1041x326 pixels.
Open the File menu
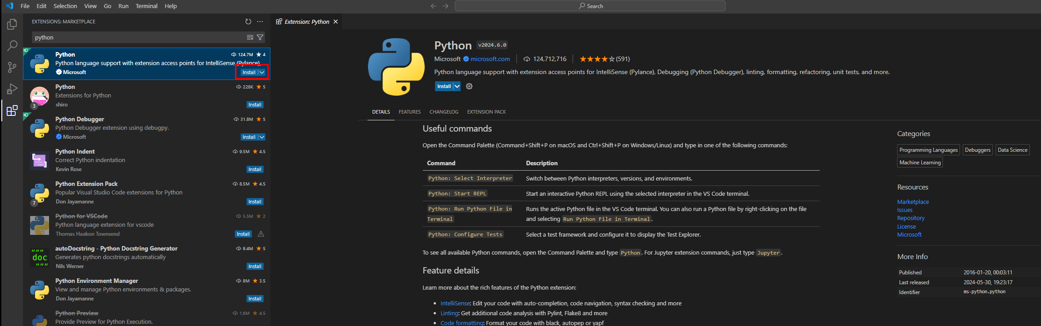coord(25,6)
